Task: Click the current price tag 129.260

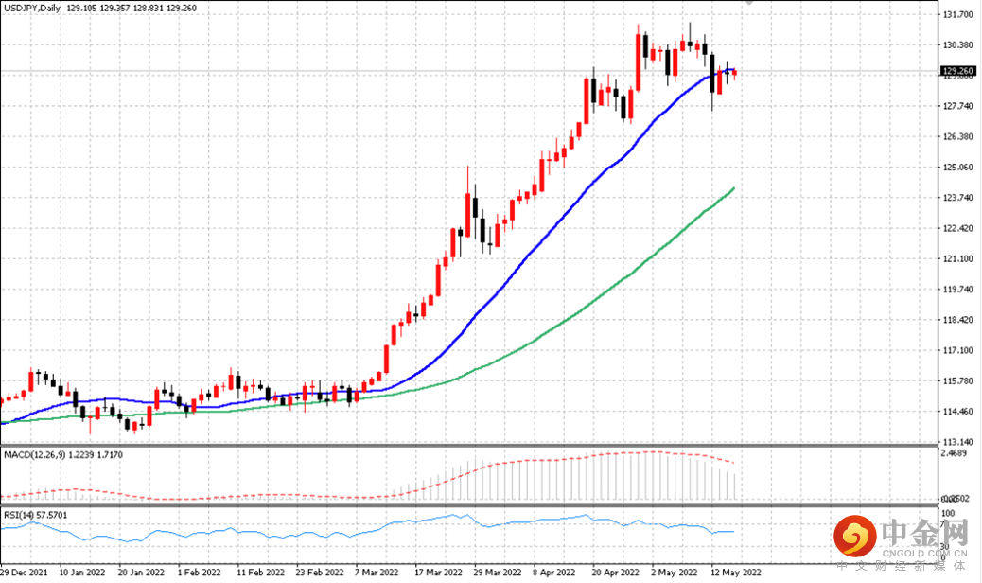Action: pos(958,71)
